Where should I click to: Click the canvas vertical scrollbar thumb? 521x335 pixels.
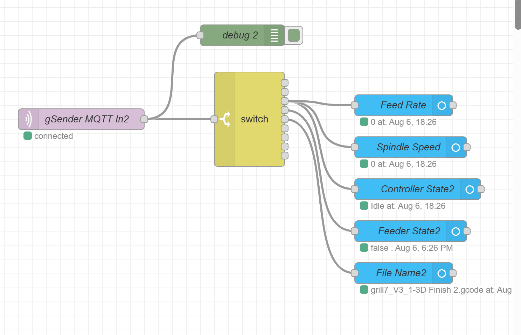coord(518,15)
